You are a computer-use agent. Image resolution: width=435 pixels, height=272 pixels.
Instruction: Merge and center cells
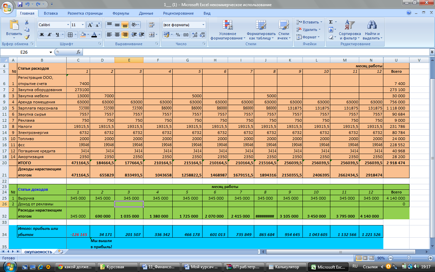[152, 35]
